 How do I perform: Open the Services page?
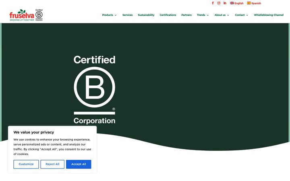[127, 15]
